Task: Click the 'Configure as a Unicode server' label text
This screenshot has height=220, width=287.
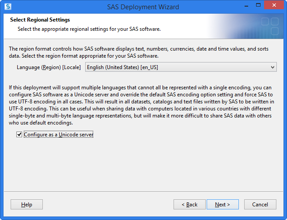Action: coord(59,135)
